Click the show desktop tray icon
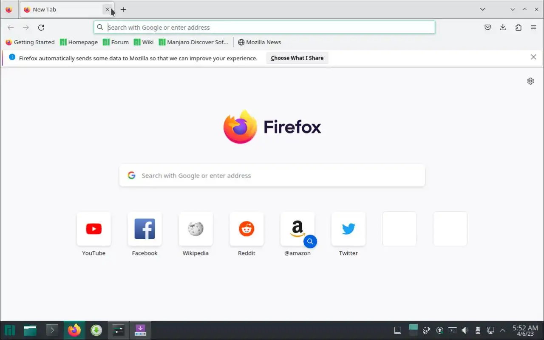544x340 pixels. coord(398,330)
